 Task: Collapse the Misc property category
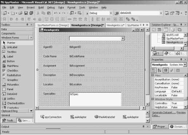153,75
